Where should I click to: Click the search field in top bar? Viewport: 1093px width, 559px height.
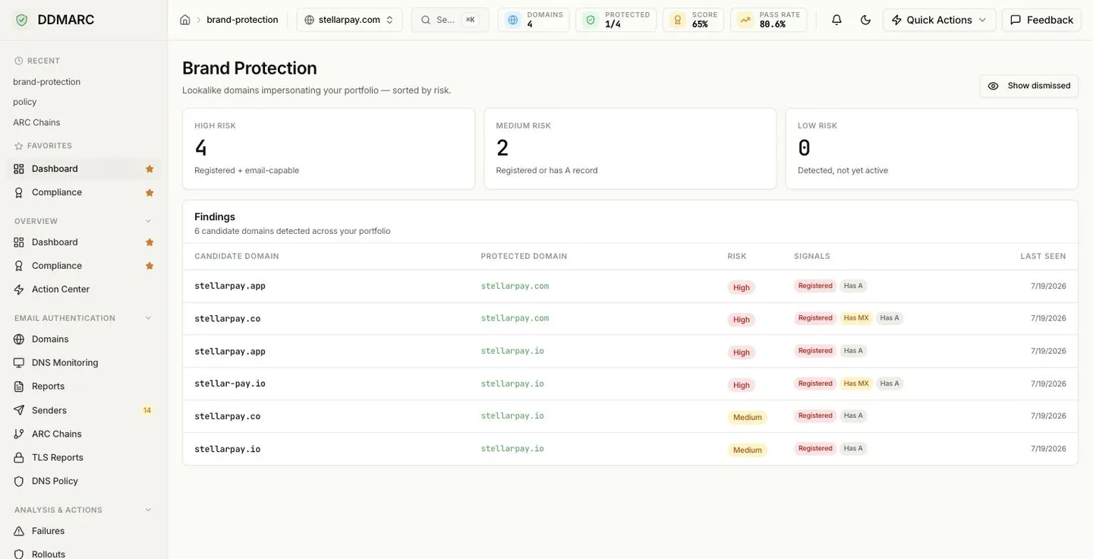coord(450,20)
